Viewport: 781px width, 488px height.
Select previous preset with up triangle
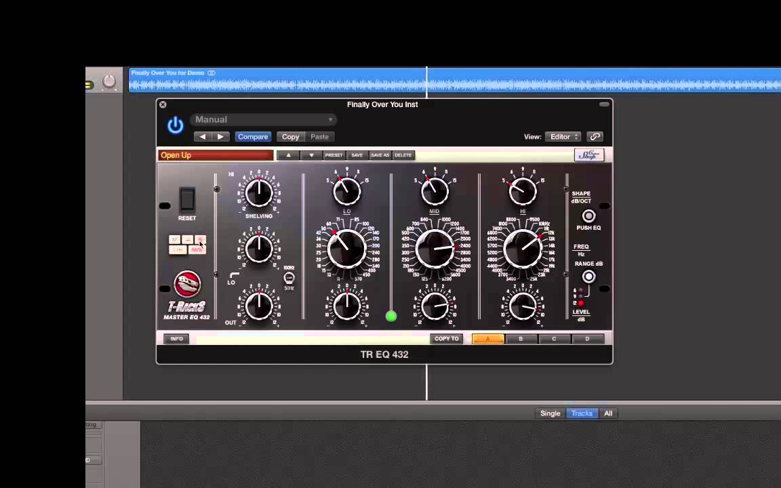point(288,155)
